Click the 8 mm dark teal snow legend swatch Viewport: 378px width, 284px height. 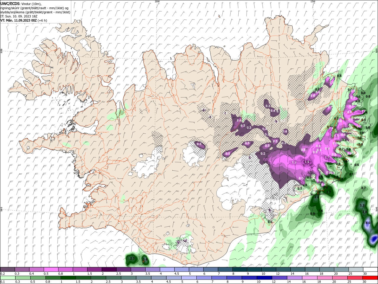coord(239,270)
